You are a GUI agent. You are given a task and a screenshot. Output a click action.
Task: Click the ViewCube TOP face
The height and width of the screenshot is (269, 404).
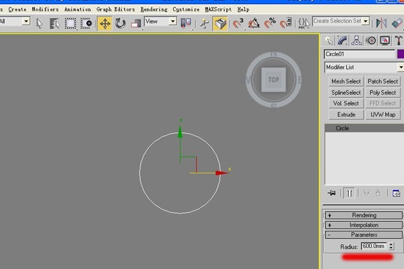(x=273, y=80)
